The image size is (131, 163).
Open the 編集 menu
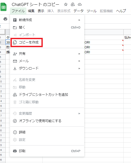coord(31,11)
